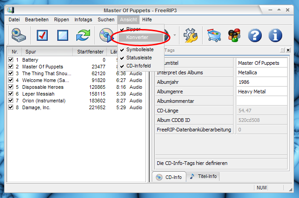299x198 pixels.
Task: Select track name Disposable Heroes
Action: point(43,87)
